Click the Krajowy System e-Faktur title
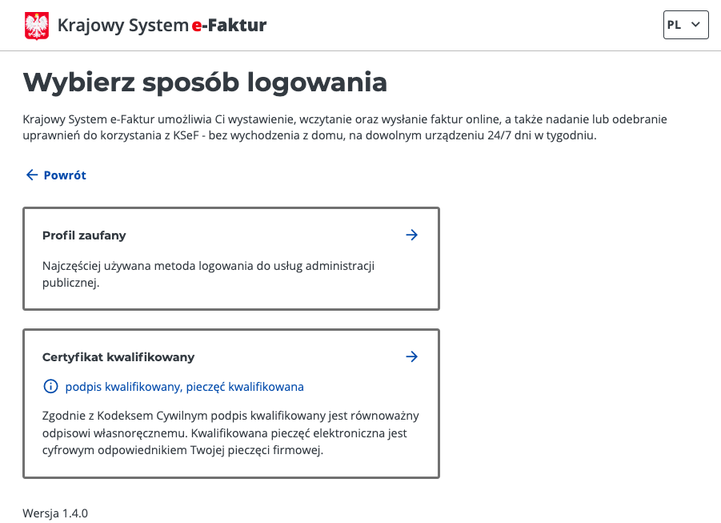 pyautogui.click(x=162, y=25)
